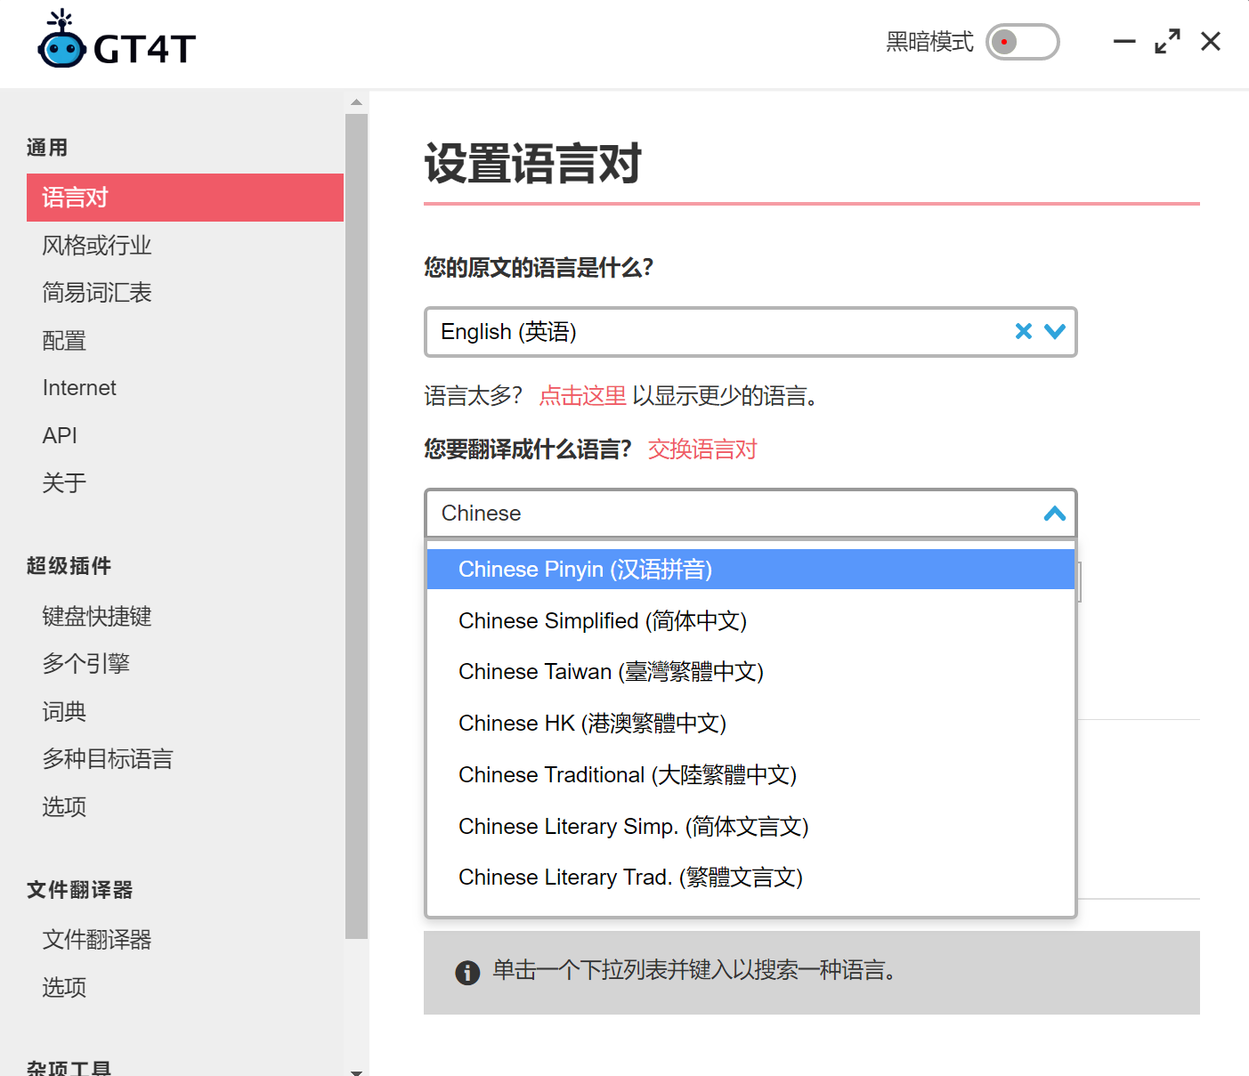
Task: Collapse the Chinese target language dropdown chevron
Action: pyautogui.click(x=1055, y=514)
